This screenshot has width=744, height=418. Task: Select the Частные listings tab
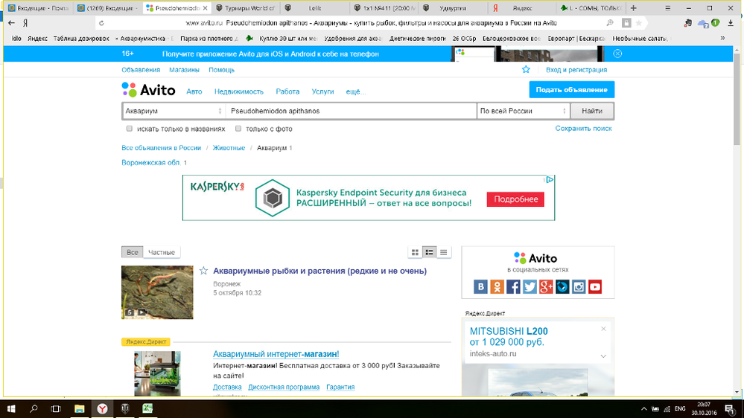(162, 252)
